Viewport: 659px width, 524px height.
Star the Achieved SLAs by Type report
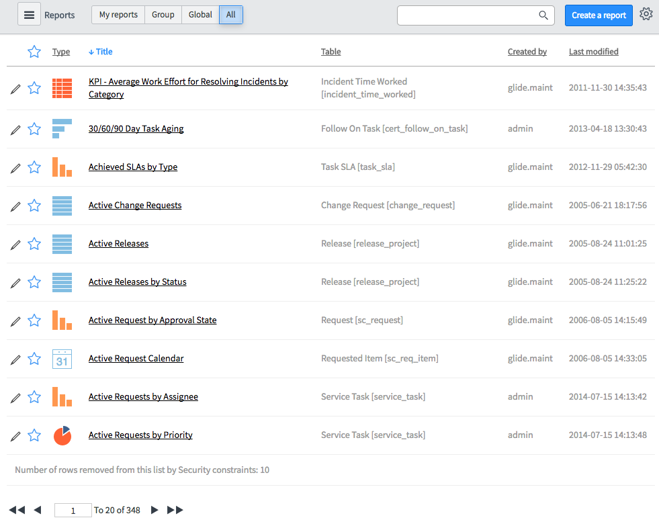[34, 167]
